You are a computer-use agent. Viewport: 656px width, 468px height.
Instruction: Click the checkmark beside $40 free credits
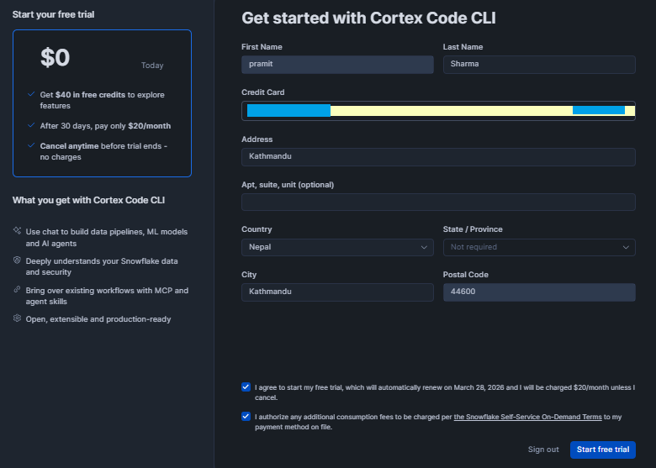tap(31, 94)
